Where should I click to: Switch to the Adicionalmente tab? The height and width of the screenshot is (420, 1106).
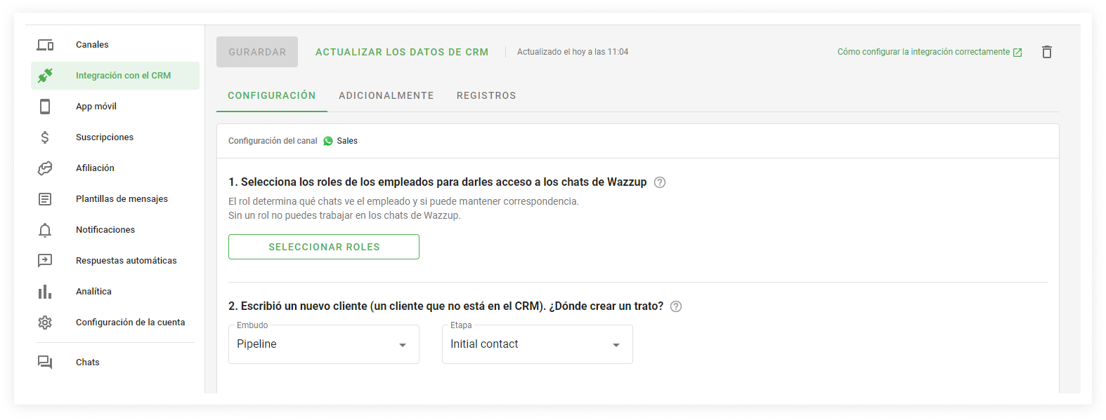point(386,96)
